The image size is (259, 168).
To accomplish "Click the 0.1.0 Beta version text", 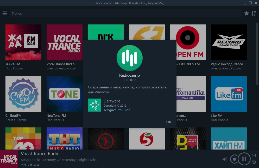I will pyautogui.click(x=129, y=80).
